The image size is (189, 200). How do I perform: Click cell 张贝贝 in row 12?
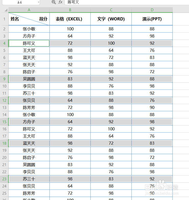(29, 101)
